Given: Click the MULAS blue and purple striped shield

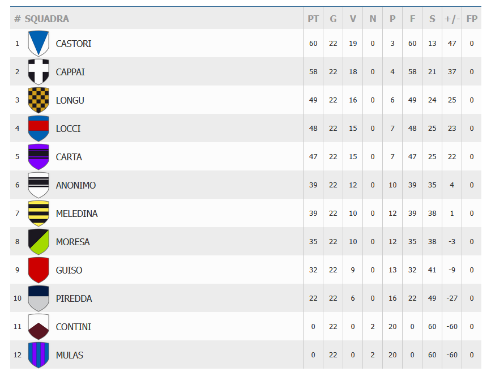Looking at the screenshot, I should (x=39, y=355).
